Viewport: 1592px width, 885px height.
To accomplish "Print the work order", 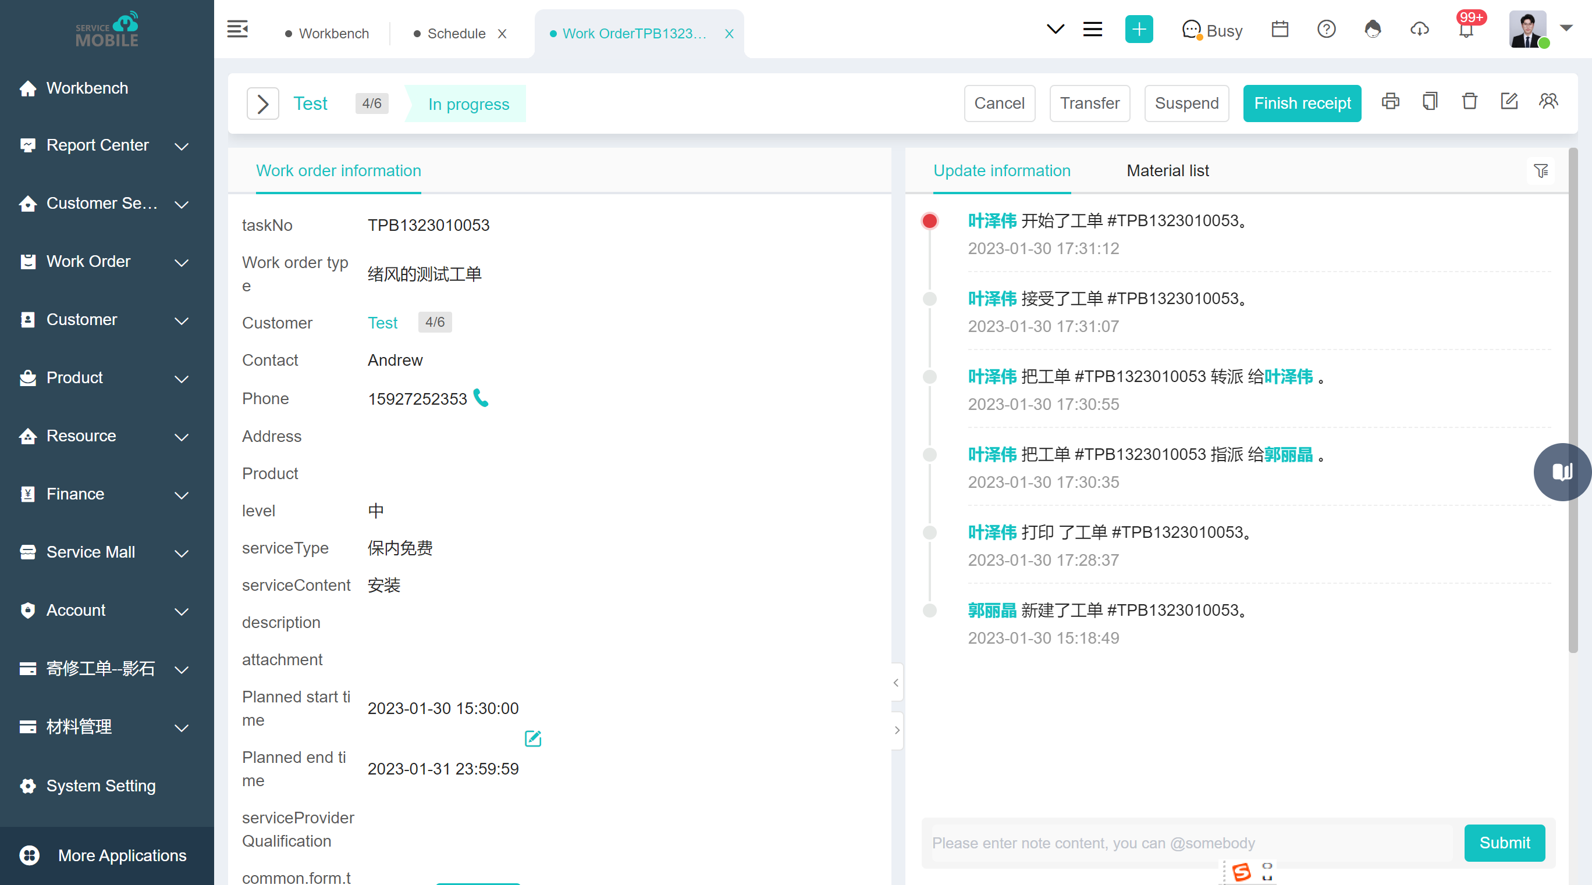I will (1391, 101).
